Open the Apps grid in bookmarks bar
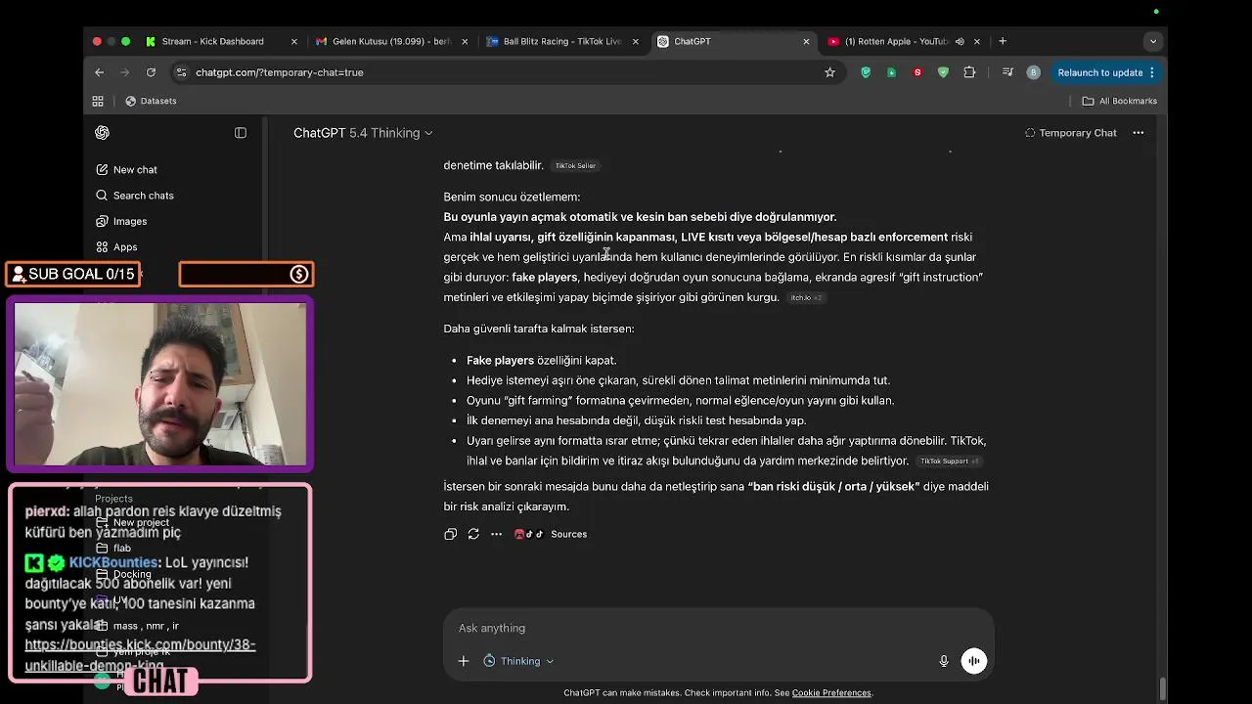1252x704 pixels. click(98, 101)
